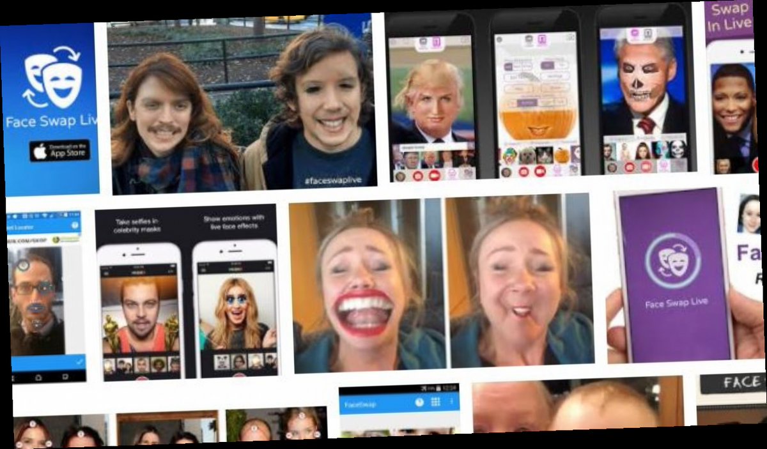Image resolution: width=767 pixels, height=449 pixels.
Task: Select the pumpkin filter thumbnail in the strip
Action: (x=562, y=155)
